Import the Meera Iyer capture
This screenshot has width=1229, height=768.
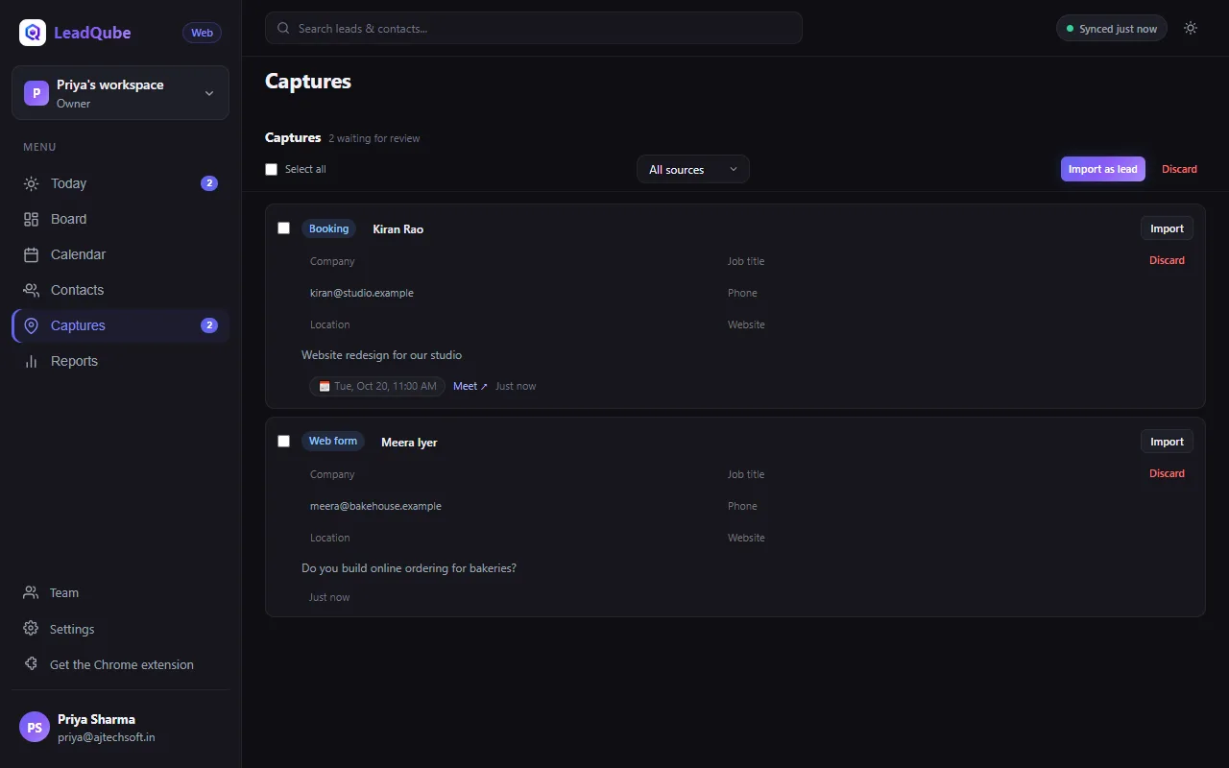click(x=1167, y=442)
